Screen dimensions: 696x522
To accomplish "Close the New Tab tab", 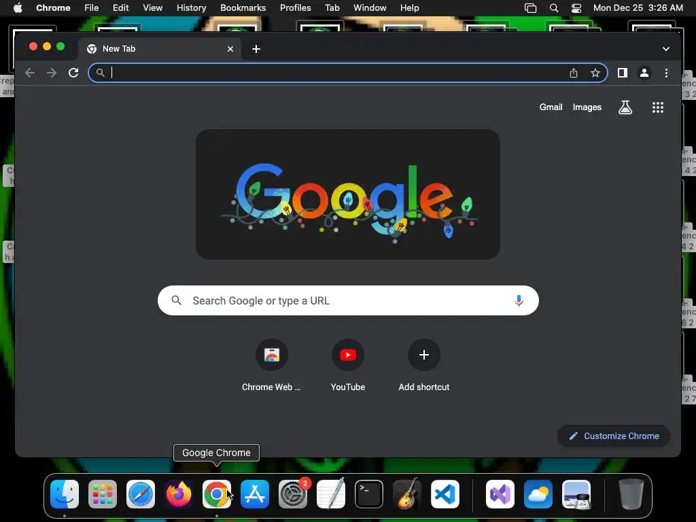I will coord(230,49).
